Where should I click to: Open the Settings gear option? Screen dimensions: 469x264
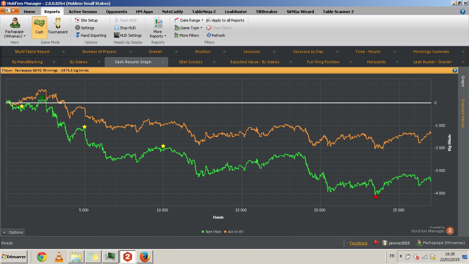click(85, 28)
